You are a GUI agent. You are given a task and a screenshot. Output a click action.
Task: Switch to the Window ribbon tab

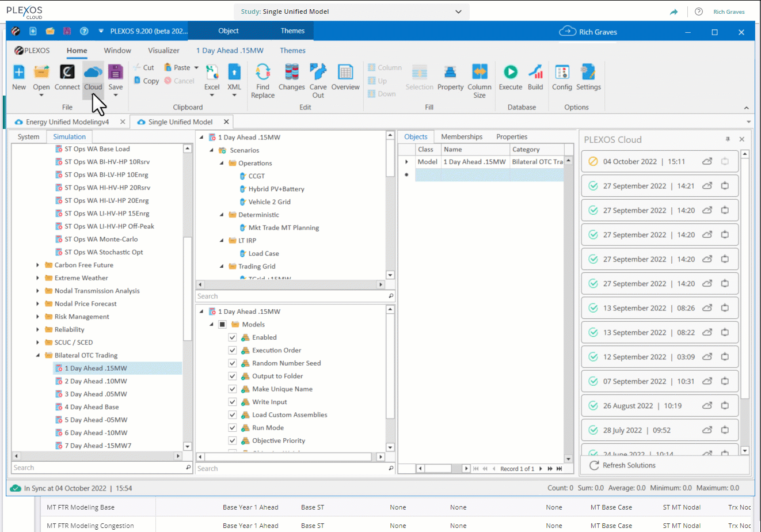[x=117, y=51]
